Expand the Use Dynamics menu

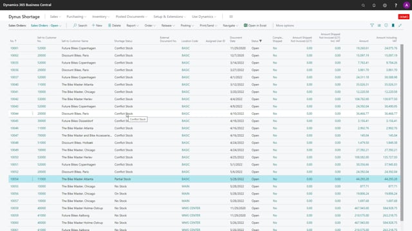pos(204,17)
